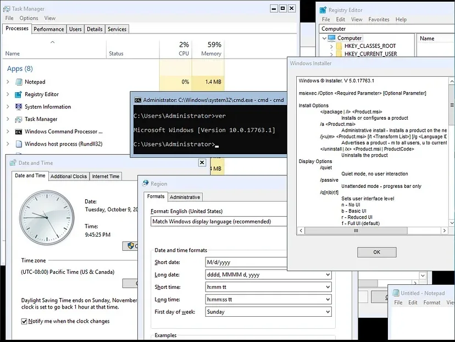Click the analog clock in Date and Time
The width and height of the screenshot is (455, 342).
tap(47, 217)
